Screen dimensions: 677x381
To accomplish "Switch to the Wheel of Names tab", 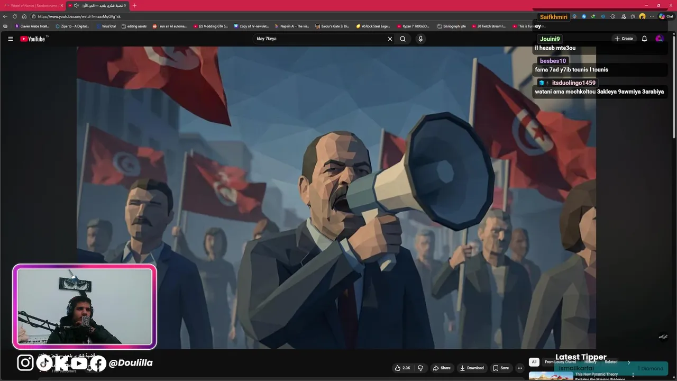I will coord(32,5).
